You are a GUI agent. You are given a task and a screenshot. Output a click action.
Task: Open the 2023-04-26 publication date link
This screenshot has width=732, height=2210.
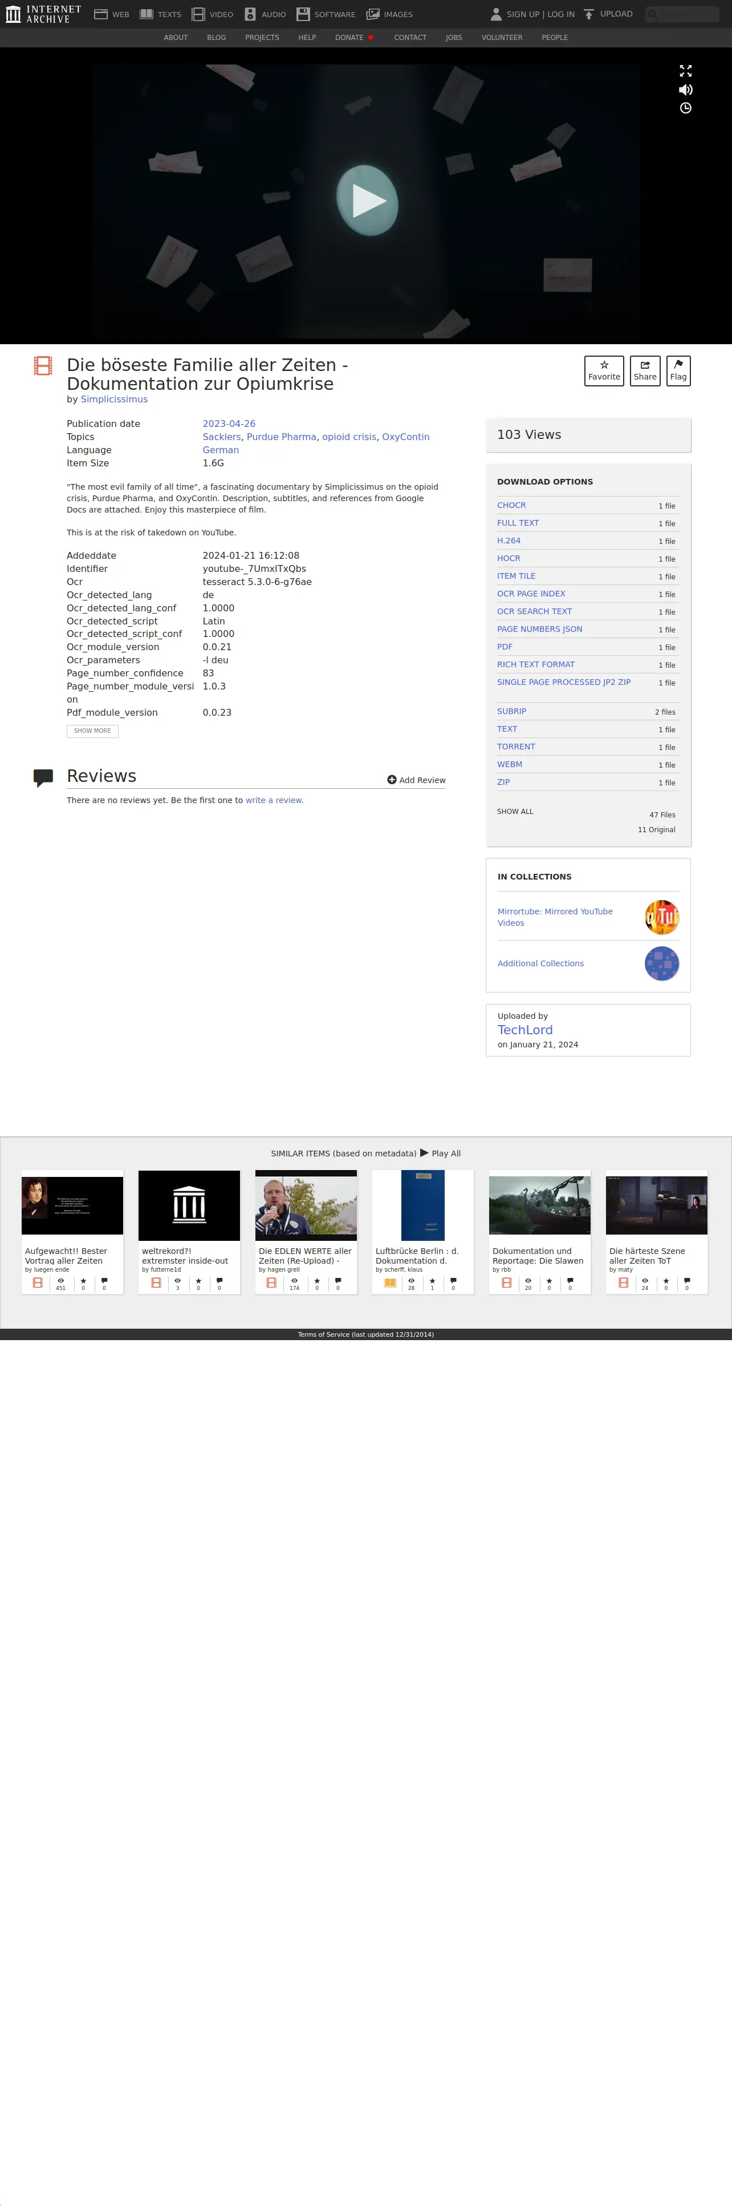tap(229, 424)
